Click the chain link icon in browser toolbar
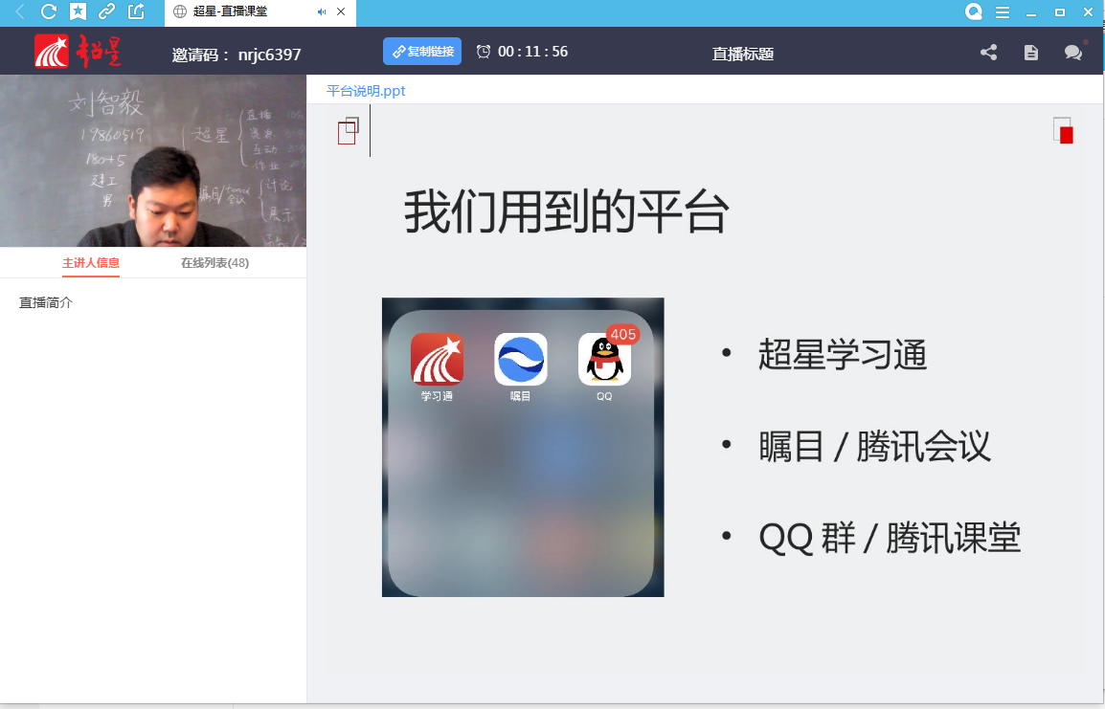 coord(106,11)
